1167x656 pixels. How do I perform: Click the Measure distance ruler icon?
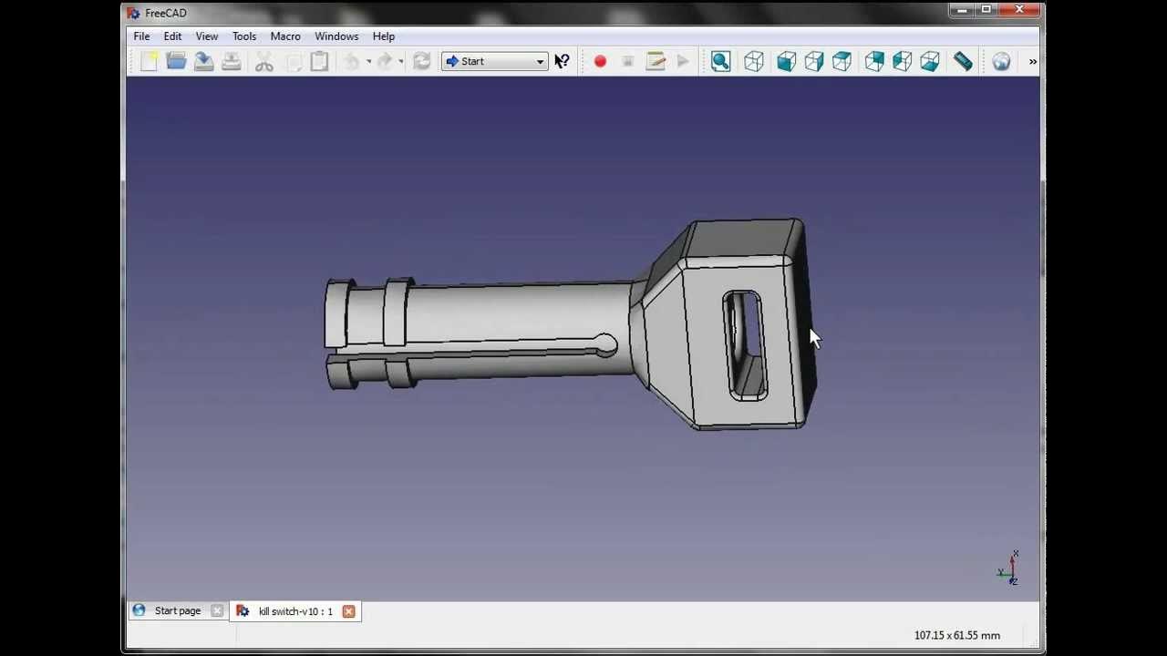pos(963,61)
